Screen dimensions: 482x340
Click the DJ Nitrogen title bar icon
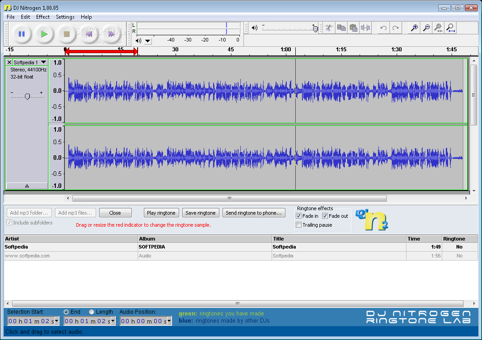pyautogui.click(x=8, y=8)
